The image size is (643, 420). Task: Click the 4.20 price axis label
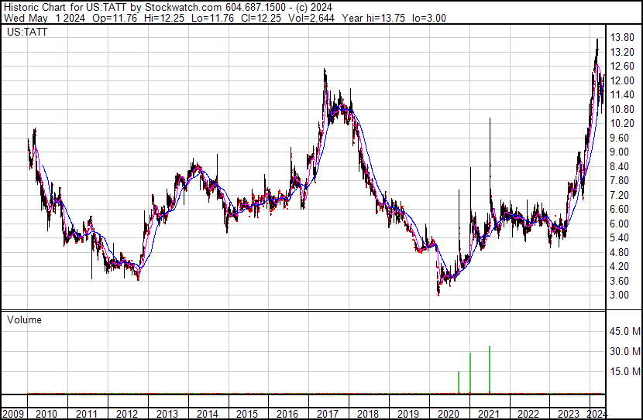[620, 267]
